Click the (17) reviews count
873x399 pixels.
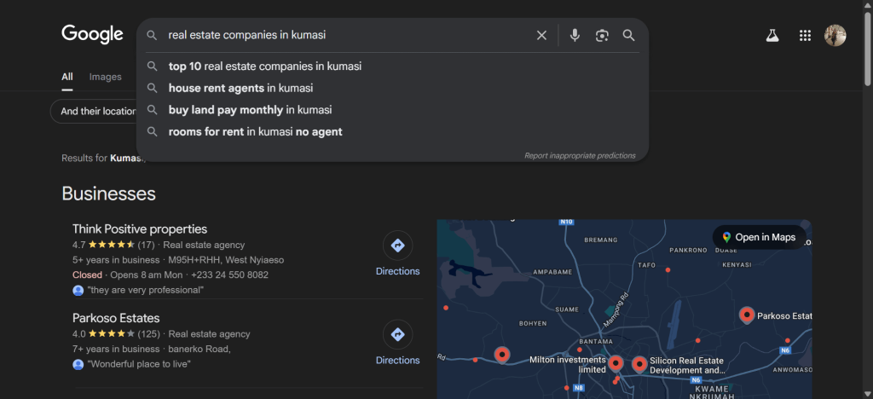click(x=146, y=245)
